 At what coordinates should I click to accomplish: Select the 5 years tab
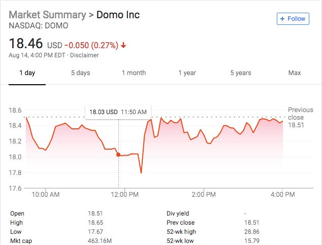point(240,73)
